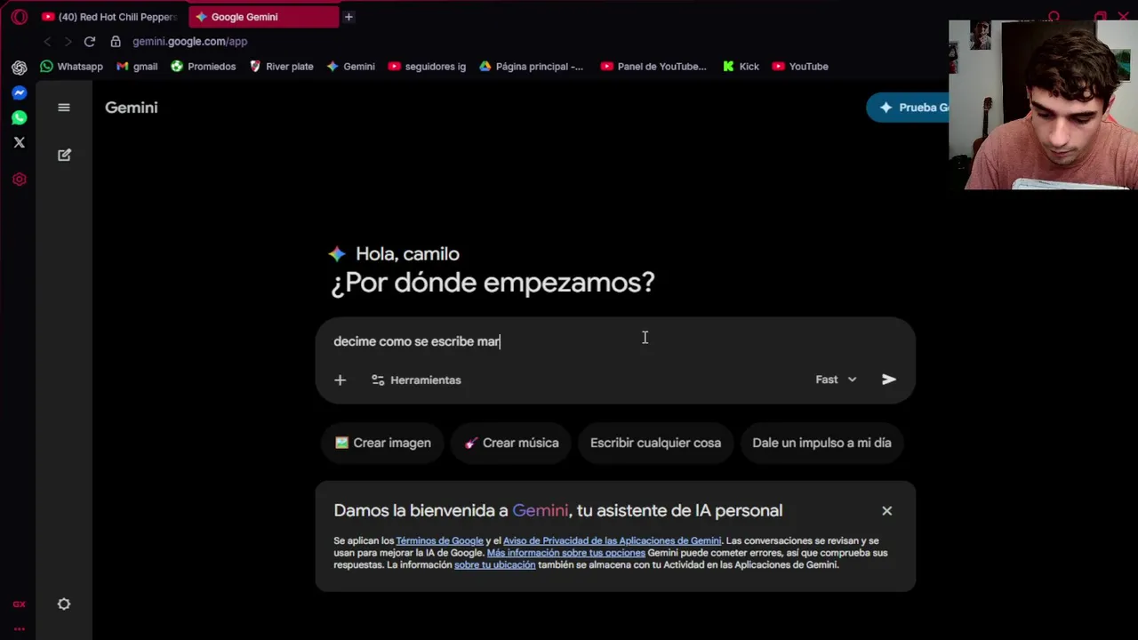Expand the Fast model selector

[836, 380]
